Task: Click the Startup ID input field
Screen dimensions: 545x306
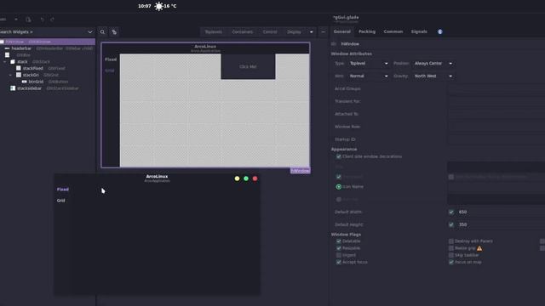Action: pos(496,139)
